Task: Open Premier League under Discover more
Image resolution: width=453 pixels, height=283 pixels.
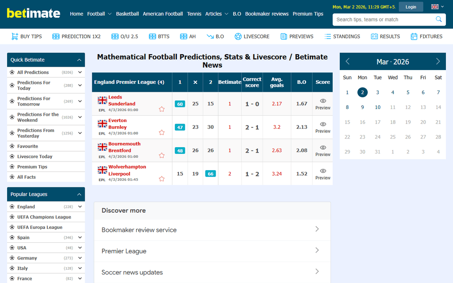Action: (x=212, y=251)
